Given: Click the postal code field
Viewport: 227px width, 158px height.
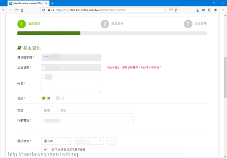Looking at the screenshot, I should click(112, 141).
